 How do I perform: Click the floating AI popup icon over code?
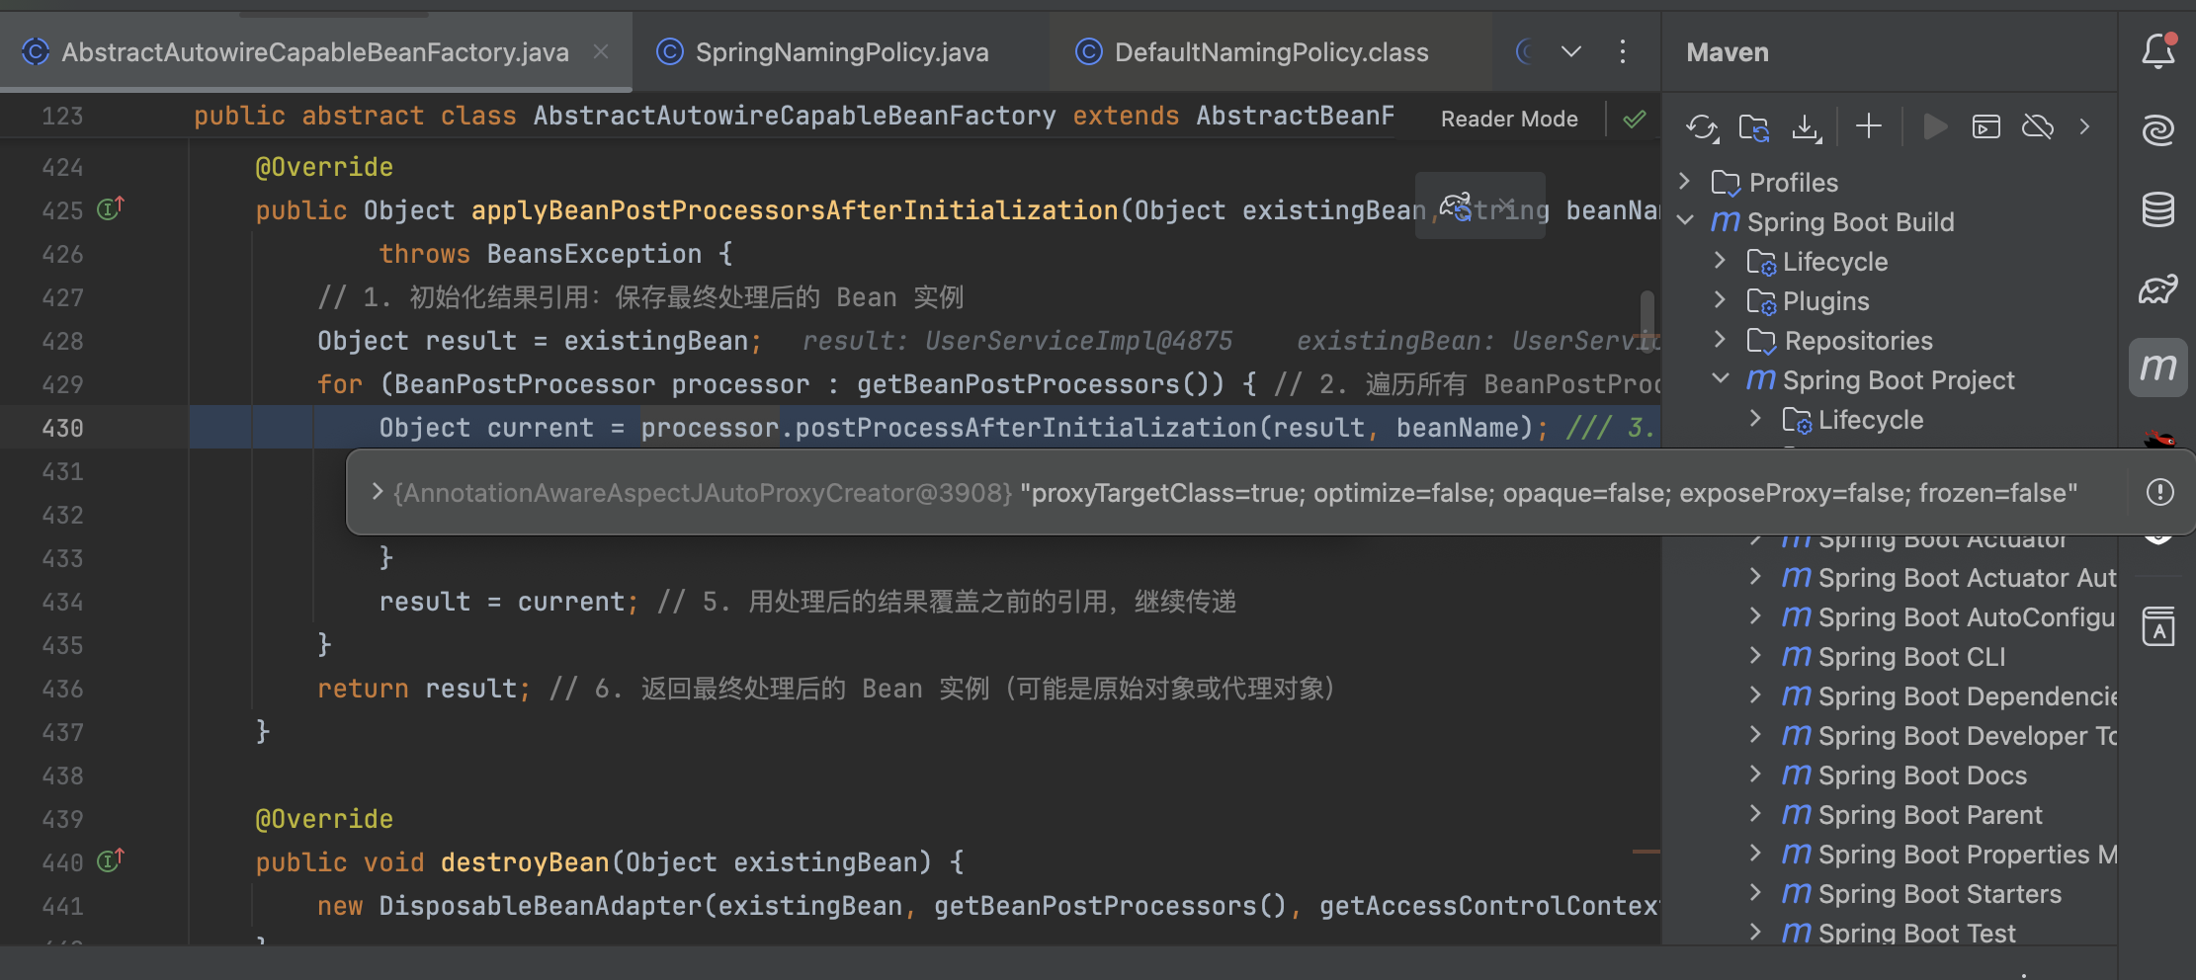1455,205
